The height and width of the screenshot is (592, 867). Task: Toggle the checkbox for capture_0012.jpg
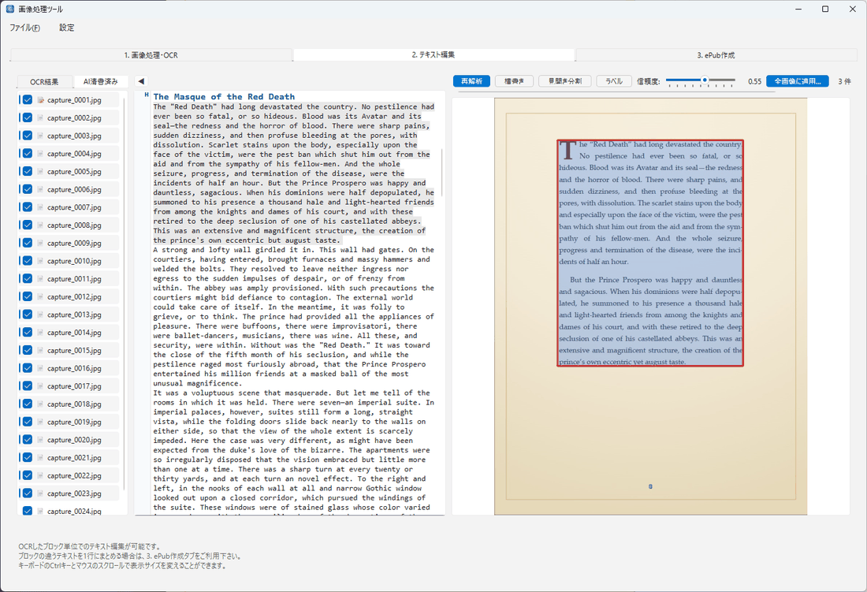[27, 296]
